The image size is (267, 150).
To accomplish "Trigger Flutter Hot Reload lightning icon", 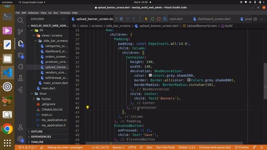I will click(x=146, y=19).
